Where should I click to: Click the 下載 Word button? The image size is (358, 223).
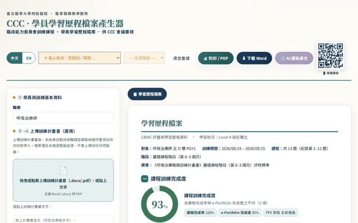pyautogui.click(x=254, y=58)
